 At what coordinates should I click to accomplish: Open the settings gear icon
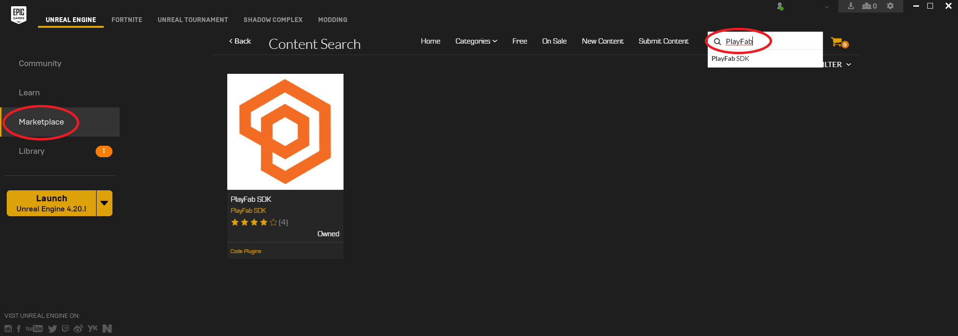(x=890, y=6)
